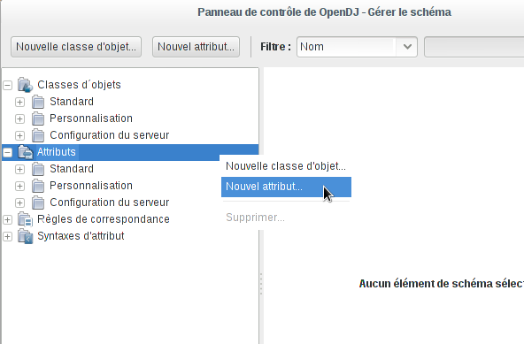524x344 pixels.
Task: Expand the Règles de correspondance node
Action: [x=7, y=220]
